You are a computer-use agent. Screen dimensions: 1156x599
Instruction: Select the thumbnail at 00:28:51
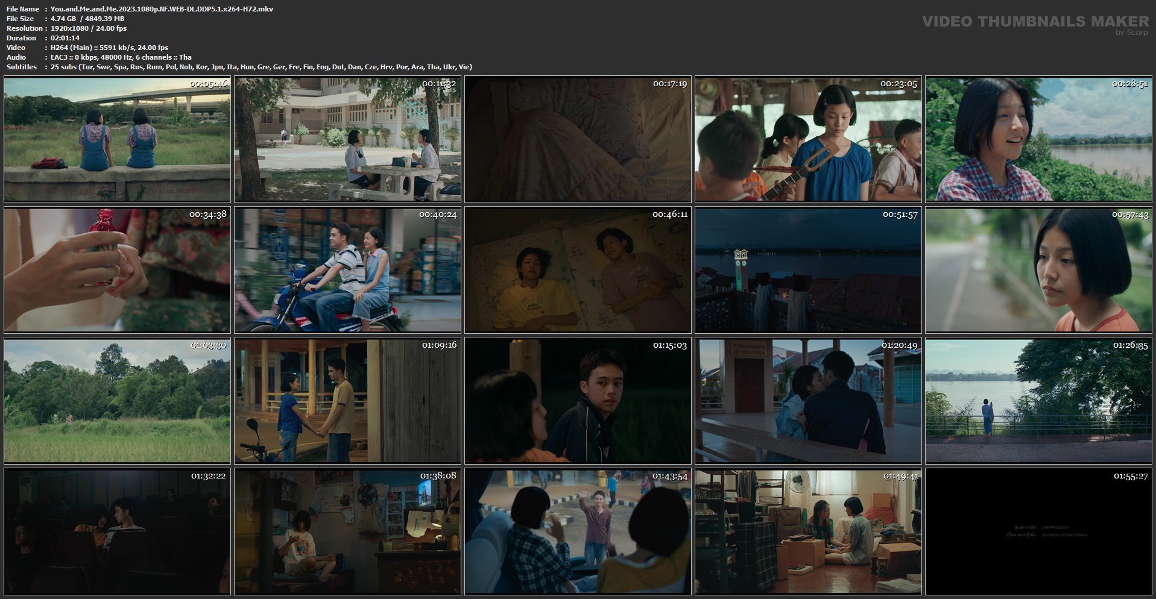coord(1038,139)
